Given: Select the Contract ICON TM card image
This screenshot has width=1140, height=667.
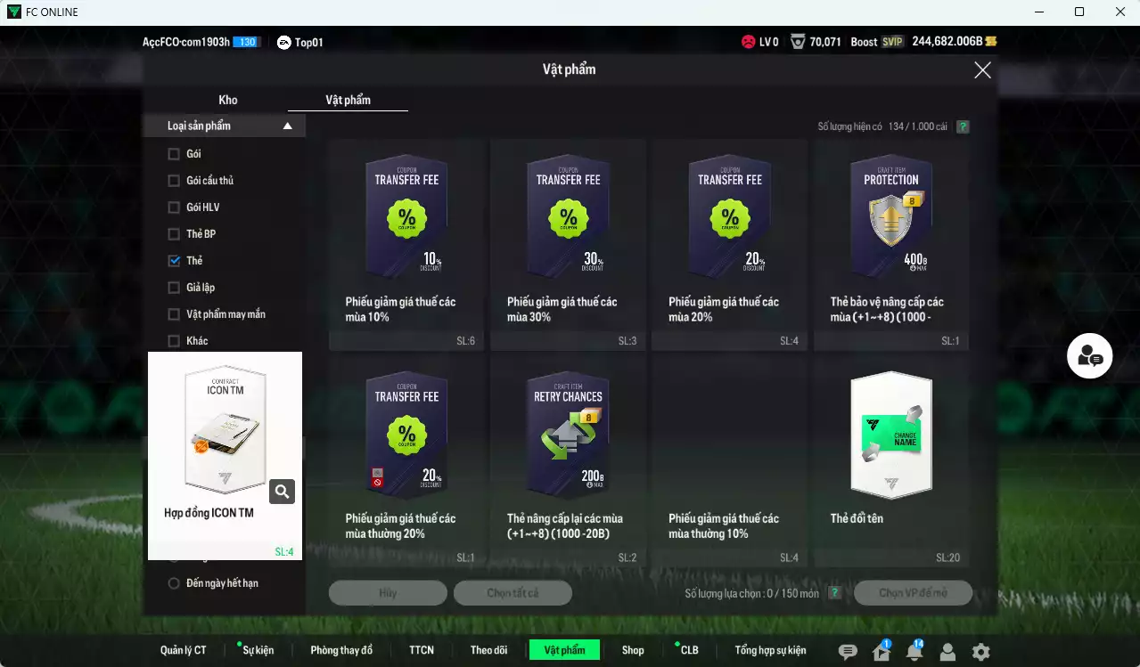Looking at the screenshot, I should click(x=226, y=429).
